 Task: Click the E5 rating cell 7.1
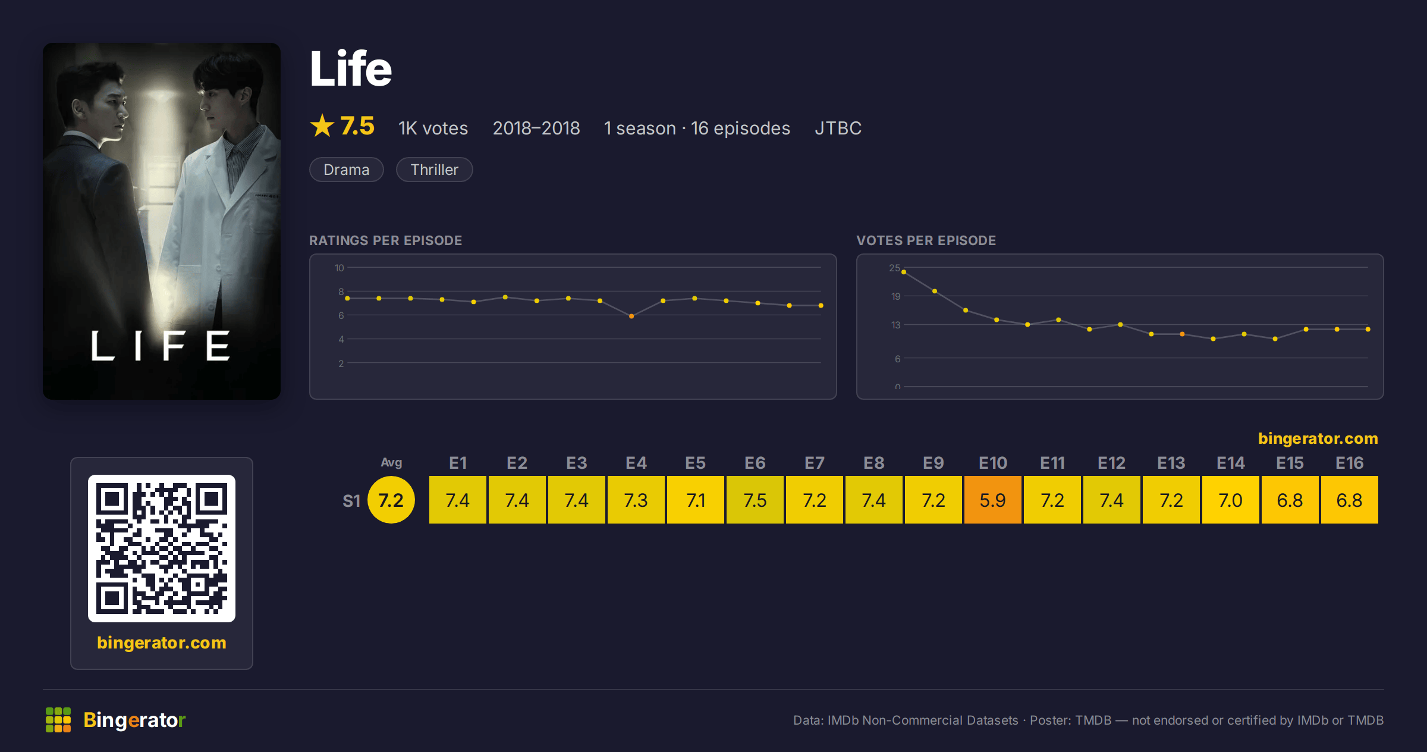(x=696, y=500)
